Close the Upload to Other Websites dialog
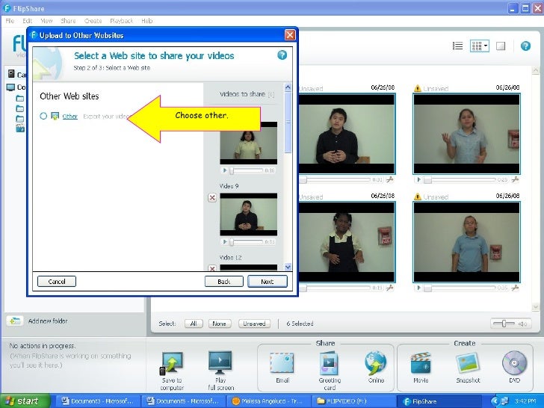 pyautogui.click(x=290, y=34)
